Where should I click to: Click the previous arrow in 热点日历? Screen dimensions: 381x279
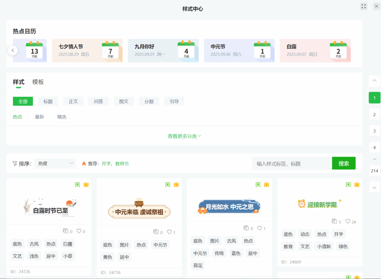click(13, 51)
